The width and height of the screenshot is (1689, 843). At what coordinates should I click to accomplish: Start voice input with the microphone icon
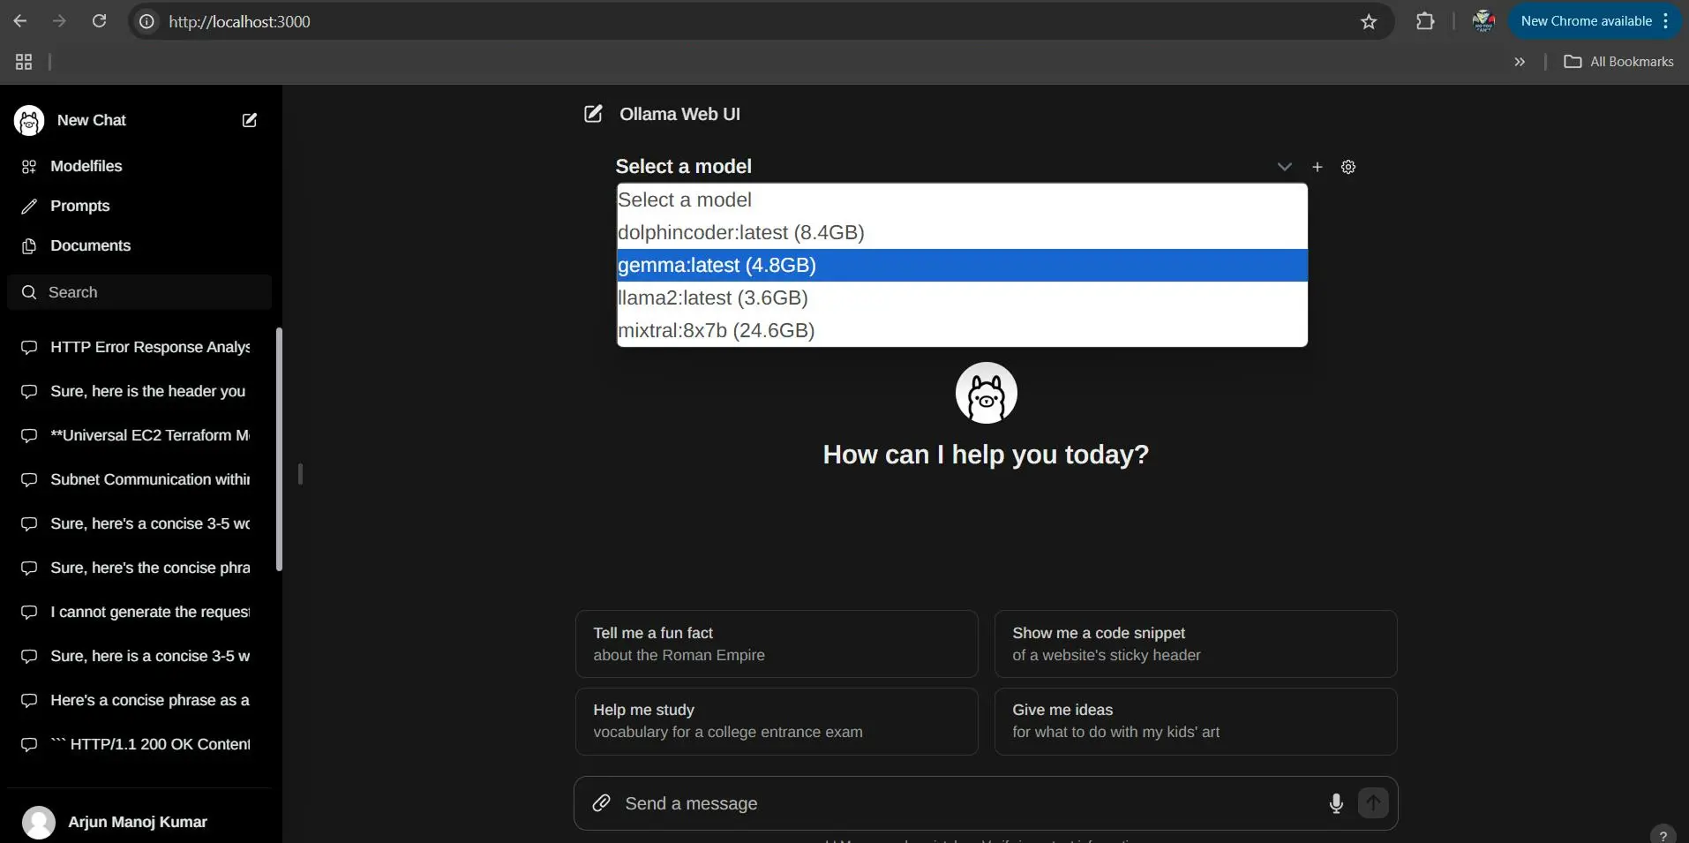click(1336, 803)
